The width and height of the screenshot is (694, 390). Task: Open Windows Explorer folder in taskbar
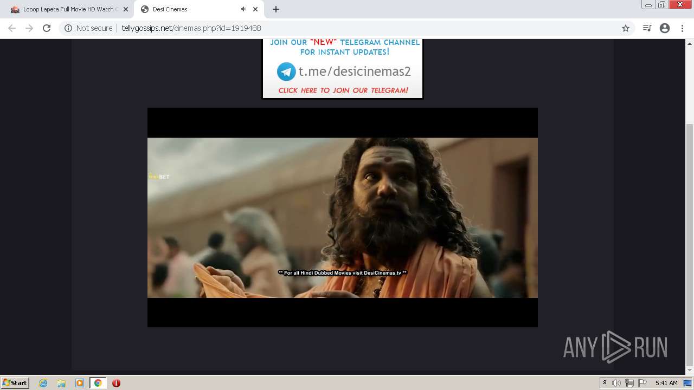click(61, 383)
